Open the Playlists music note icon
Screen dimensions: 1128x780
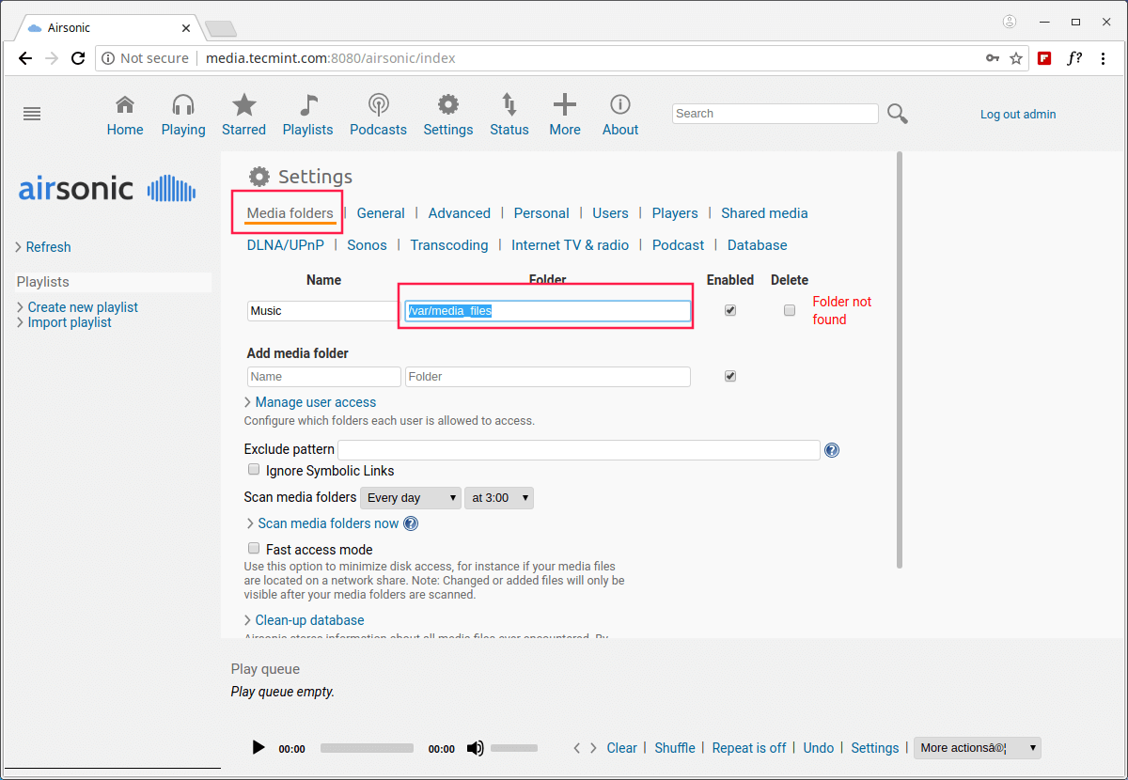[308, 104]
